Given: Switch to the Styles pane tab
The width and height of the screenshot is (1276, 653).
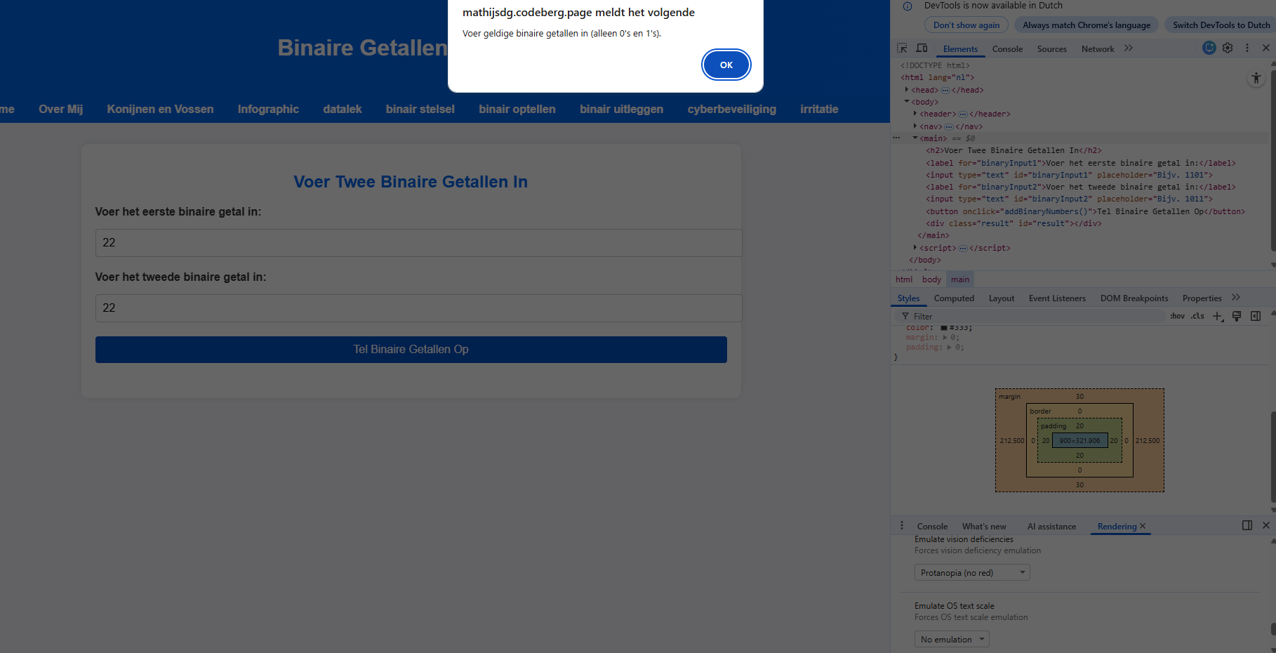Looking at the screenshot, I should 908,298.
